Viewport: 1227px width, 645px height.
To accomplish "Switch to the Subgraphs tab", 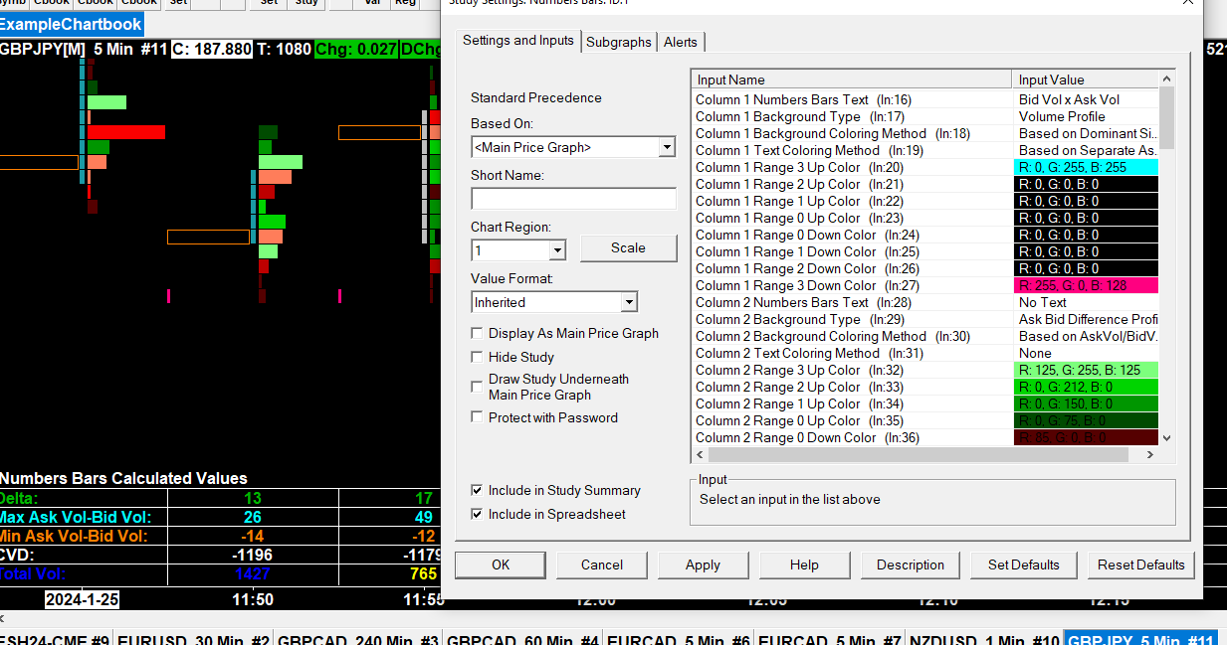I will coord(618,42).
